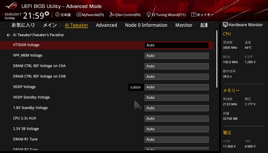Open MyFavorite(F3) icon shortcut

(79, 15)
